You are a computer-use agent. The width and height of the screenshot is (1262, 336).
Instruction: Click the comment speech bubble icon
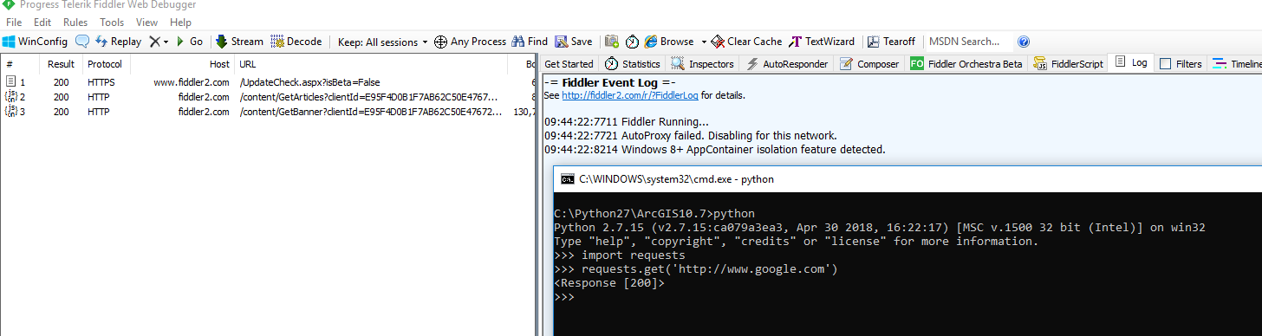[x=82, y=42]
